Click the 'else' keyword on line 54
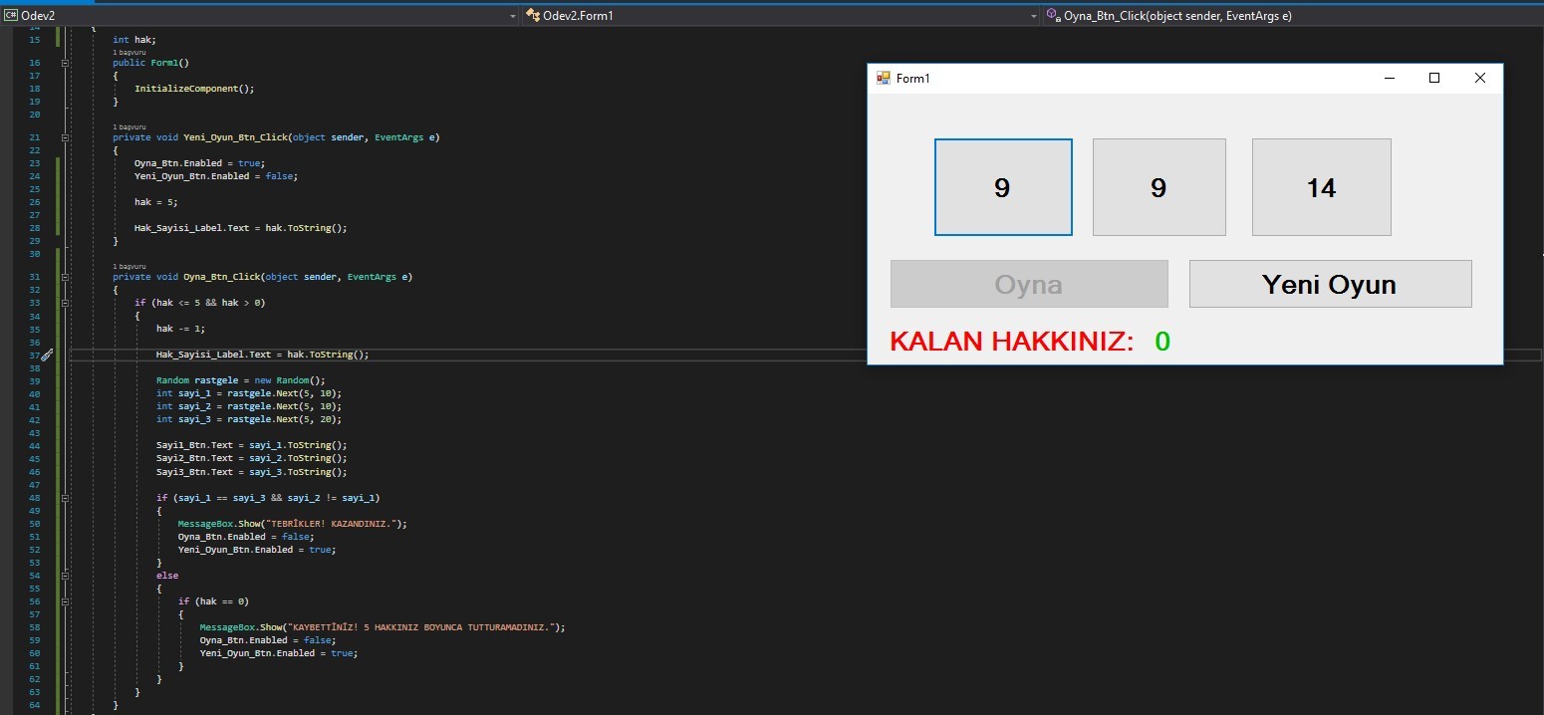Viewport: 1544px width, 715px height. click(x=167, y=576)
